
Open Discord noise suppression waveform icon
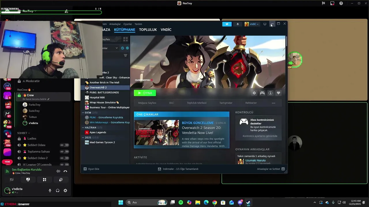click(x=58, y=171)
